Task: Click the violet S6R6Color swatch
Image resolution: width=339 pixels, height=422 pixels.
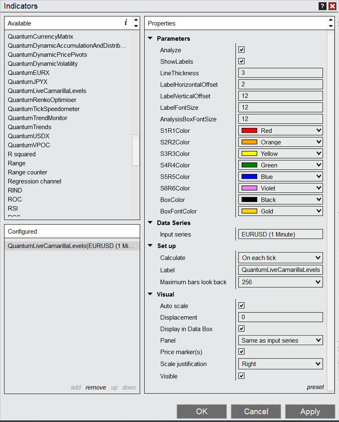Action: pyautogui.click(x=249, y=188)
